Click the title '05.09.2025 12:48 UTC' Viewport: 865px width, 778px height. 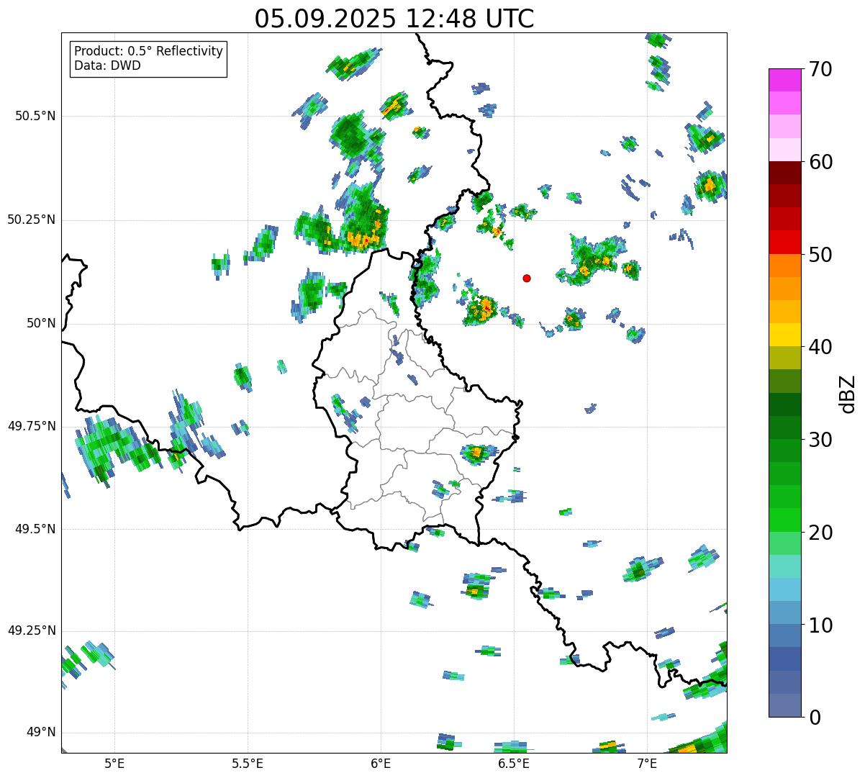tap(394, 18)
